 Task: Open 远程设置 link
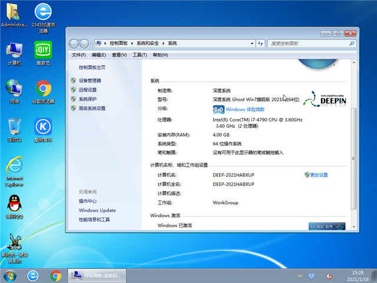(88, 90)
